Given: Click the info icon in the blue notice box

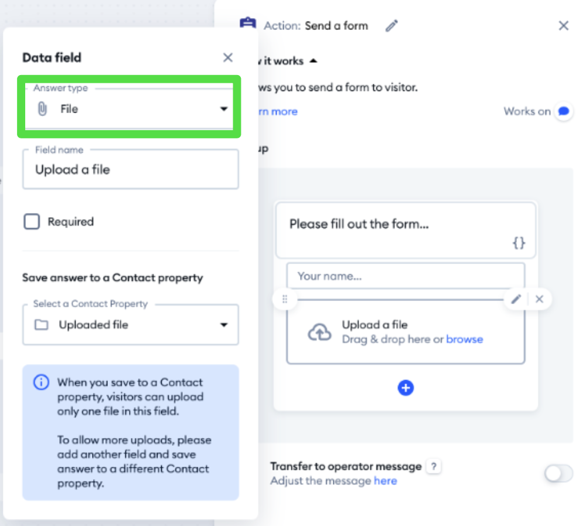Looking at the screenshot, I should (x=40, y=382).
